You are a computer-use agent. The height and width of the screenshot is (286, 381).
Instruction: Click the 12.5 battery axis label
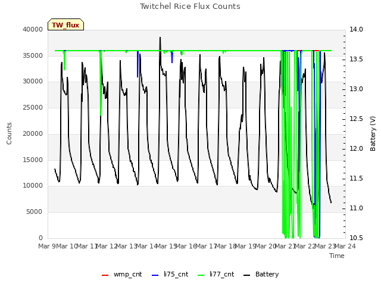tap(356, 119)
